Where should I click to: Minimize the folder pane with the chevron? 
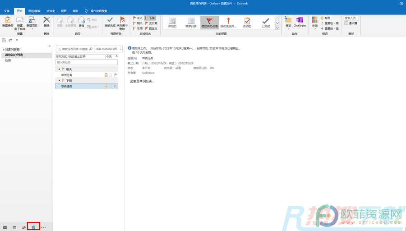50,46
